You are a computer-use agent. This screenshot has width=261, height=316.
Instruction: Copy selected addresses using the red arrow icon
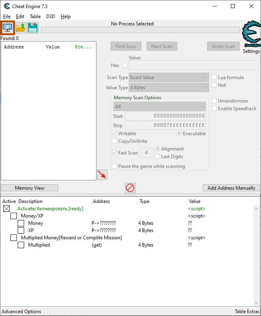pyautogui.click(x=102, y=174)
